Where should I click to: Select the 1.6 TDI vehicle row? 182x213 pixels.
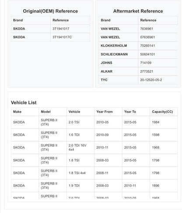(94, 135)
